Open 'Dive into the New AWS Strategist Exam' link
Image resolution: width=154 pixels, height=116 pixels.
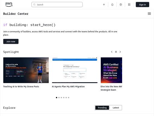tap(111, 88)
